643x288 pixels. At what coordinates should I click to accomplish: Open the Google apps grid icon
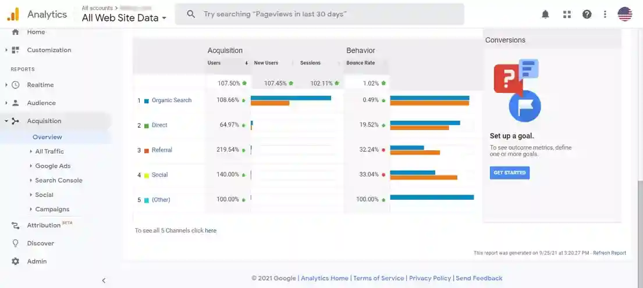tap(567, 15)
